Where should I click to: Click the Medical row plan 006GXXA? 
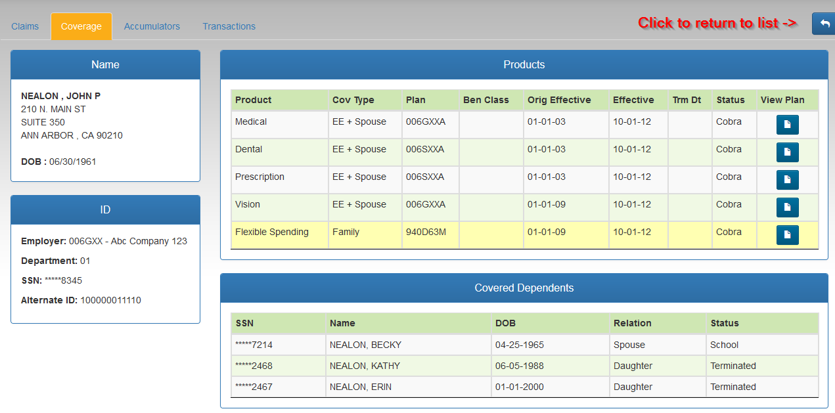coord(426,121)
